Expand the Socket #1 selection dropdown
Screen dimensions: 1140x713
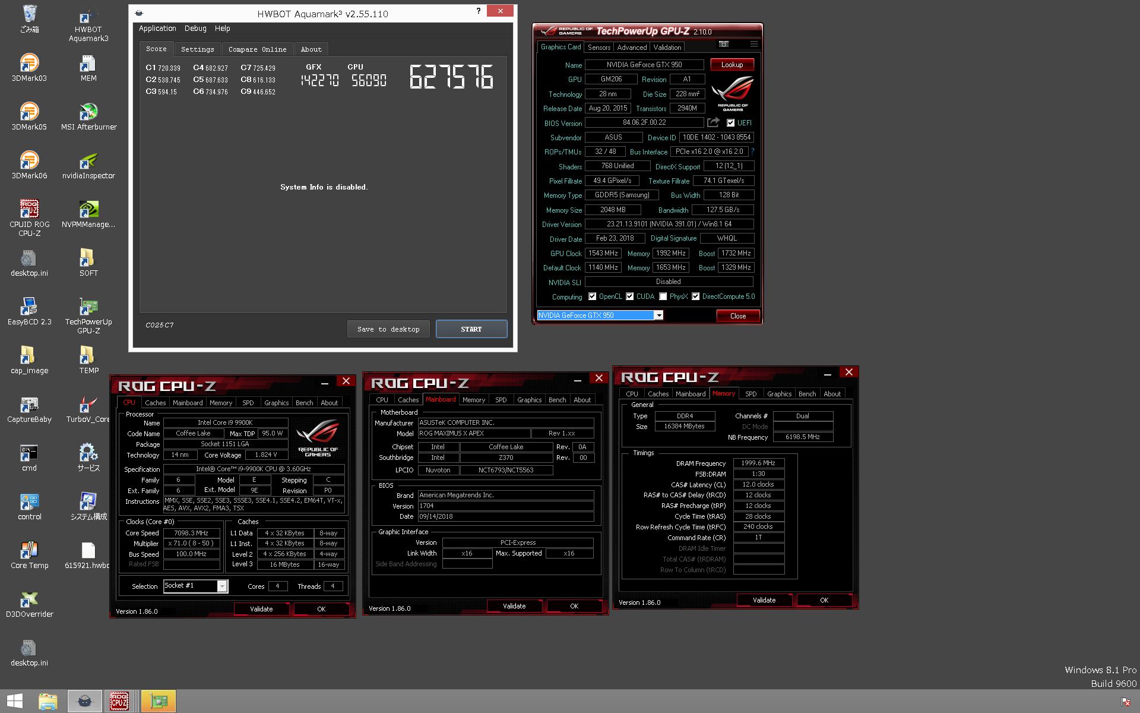(222, 586)
